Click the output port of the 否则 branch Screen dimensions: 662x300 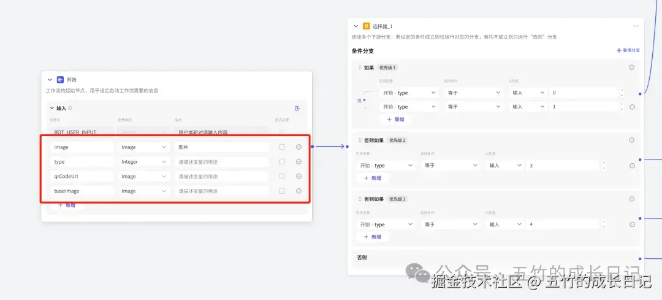[641, 259]
